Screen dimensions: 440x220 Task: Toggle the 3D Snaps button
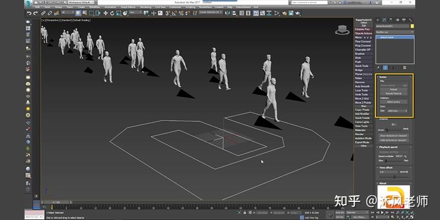click(168, 13)
